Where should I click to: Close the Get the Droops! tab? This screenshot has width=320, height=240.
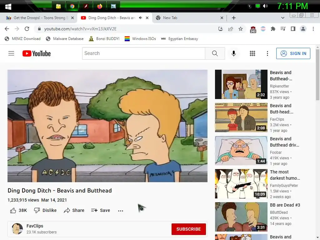(72, 18)
